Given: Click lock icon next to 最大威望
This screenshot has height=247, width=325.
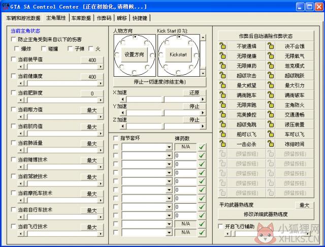Looking at the screenshot, I should [223, 85].
